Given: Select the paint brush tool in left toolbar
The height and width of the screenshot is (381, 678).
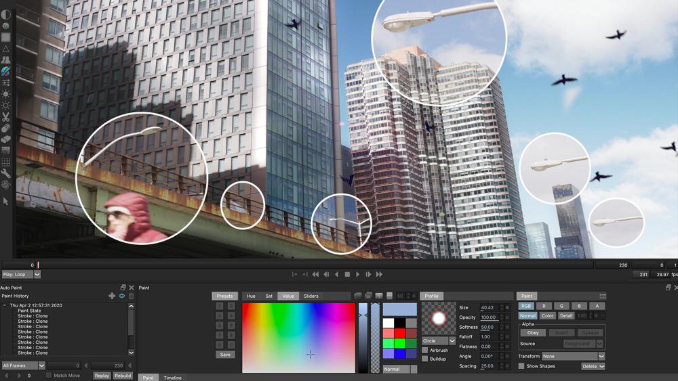Looking at the screenshot, I should tap(6, 71).
